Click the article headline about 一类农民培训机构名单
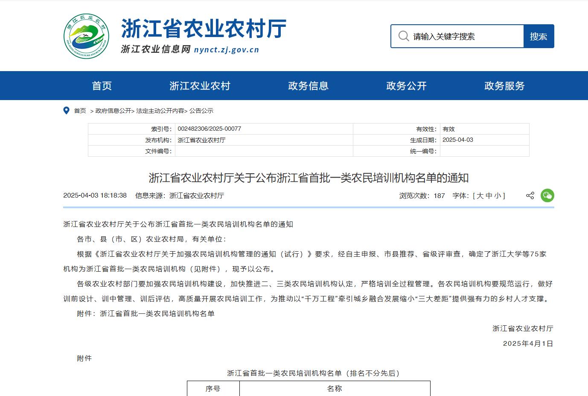Screen dimensions: 588x396 (309, 178)
